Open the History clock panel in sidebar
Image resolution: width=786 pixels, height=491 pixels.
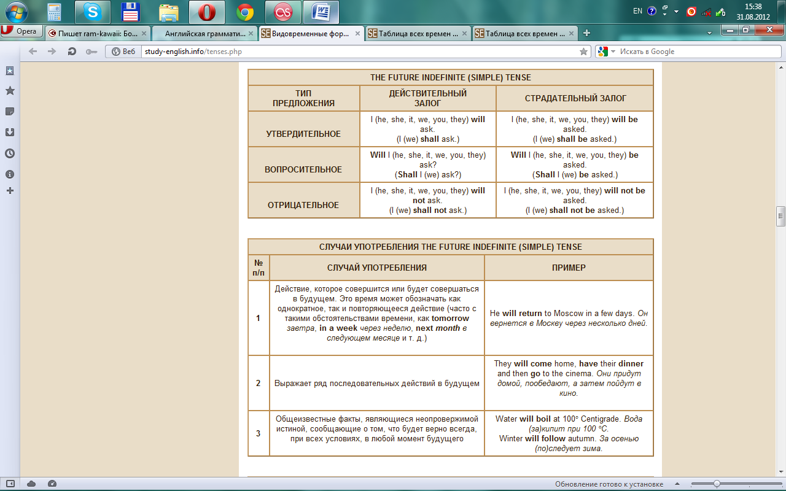coord(10,153)
